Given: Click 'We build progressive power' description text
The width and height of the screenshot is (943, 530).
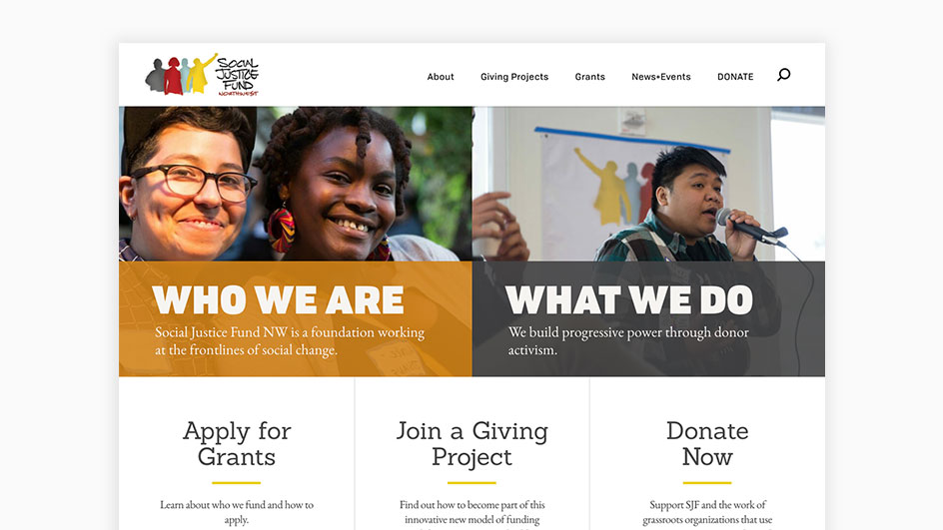Looking at the screenshot, I should [x=628, y=340].
